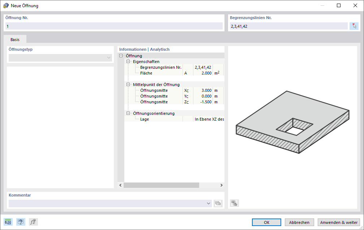
Task: Click the opening preview image
Action: click(x=292, y=122)
